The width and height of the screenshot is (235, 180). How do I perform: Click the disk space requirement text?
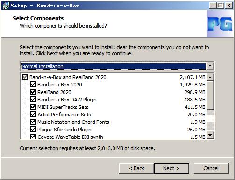click(87, 148)
